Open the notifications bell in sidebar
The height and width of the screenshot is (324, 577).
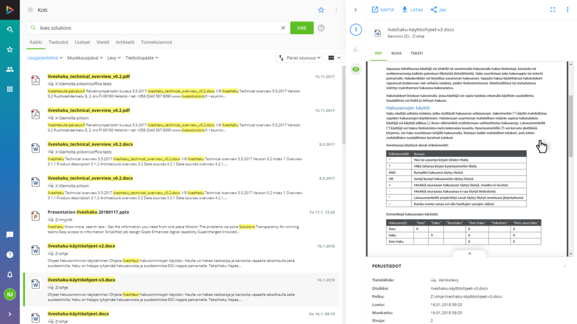10,274
